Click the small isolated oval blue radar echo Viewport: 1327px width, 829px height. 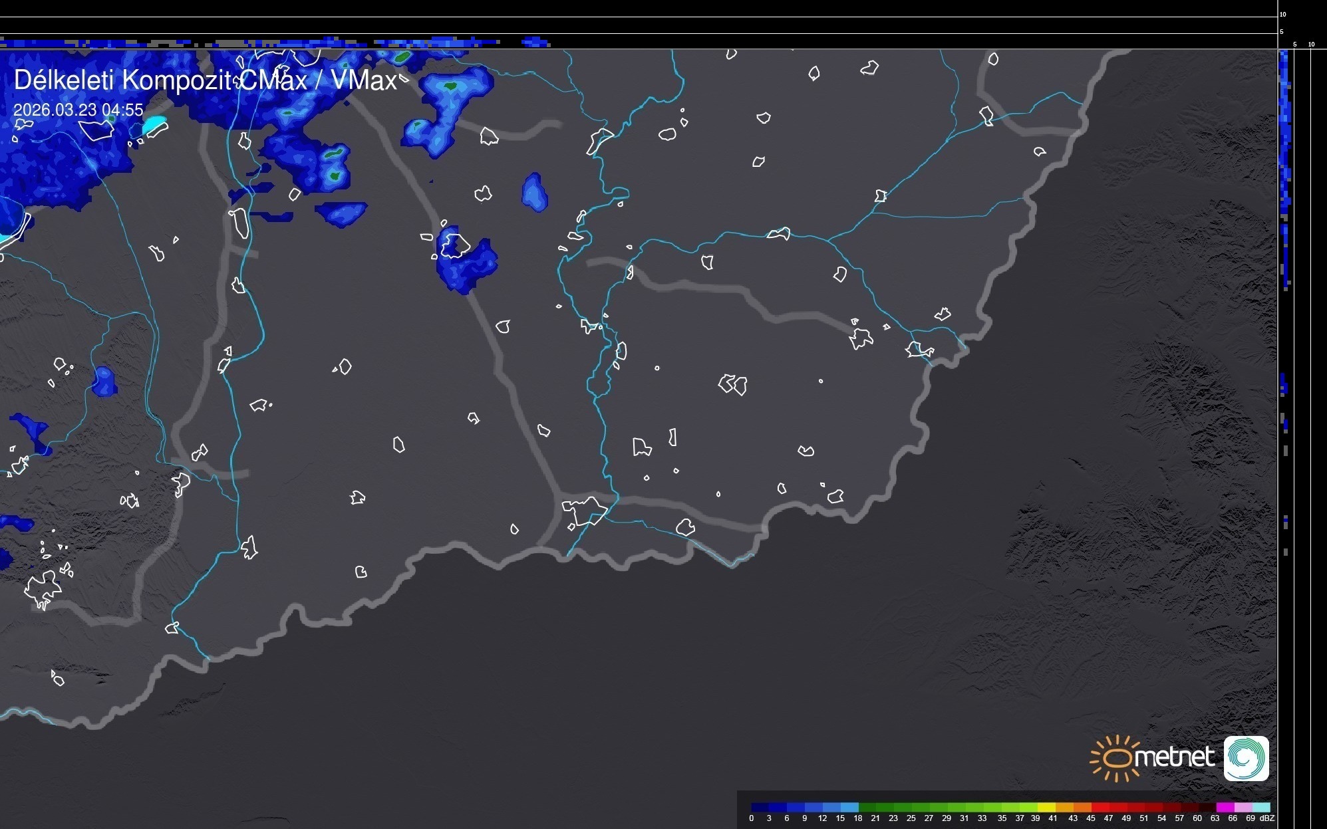tap(534, 193)
